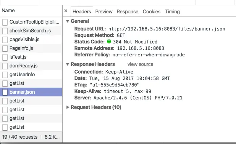The image size is (236, 144).
Task: Click the view source link
Action: click(x=140, y=64)
